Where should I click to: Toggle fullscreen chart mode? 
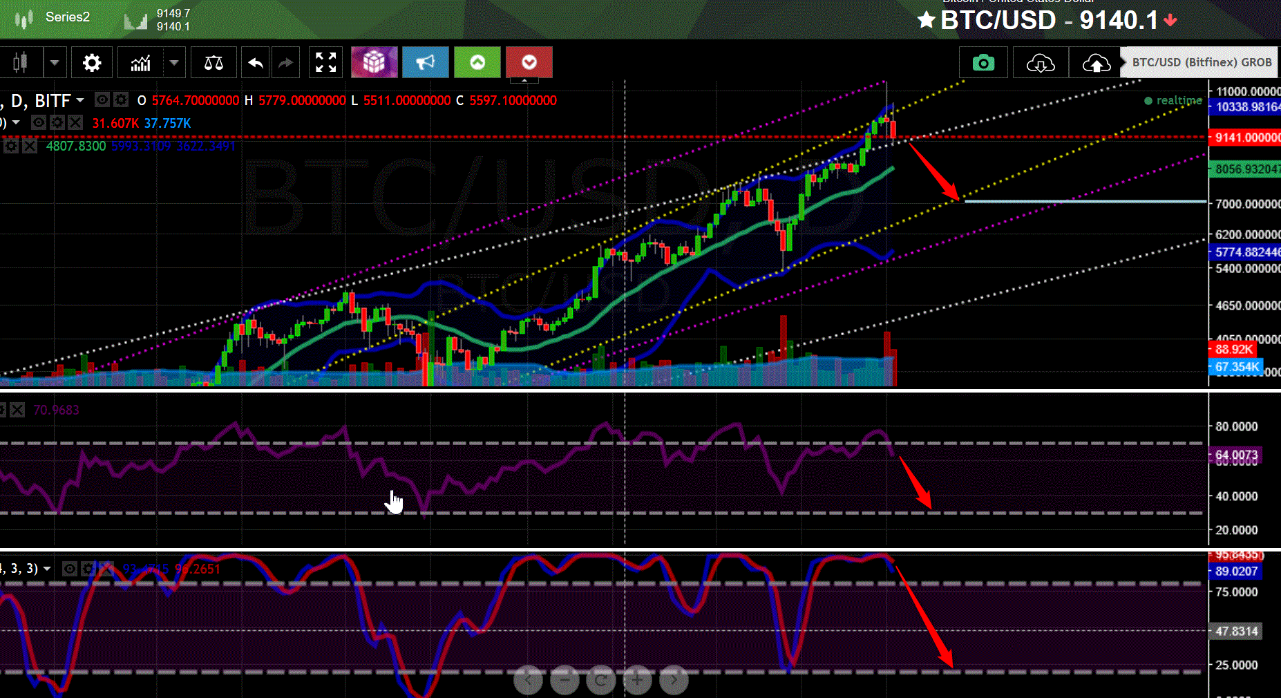point(325,63)
